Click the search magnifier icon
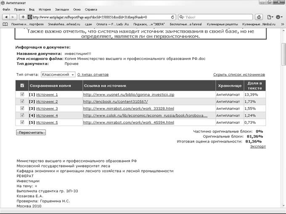286x214 pixels. (x=181, y=17)
